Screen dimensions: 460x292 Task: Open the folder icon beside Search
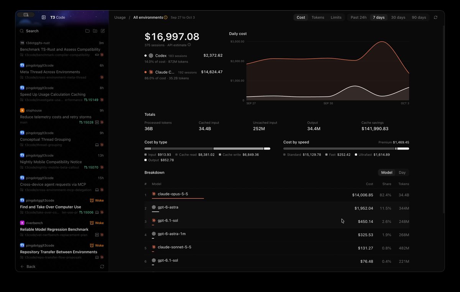pos(87,31)
